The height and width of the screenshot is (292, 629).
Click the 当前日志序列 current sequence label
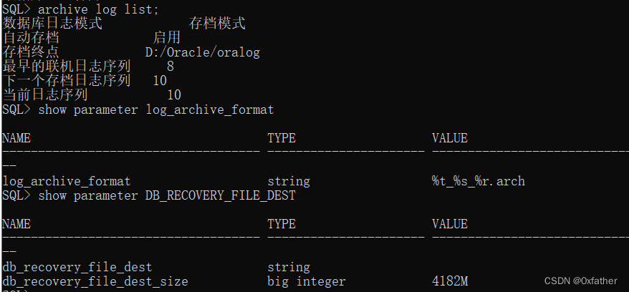(45, 95)
